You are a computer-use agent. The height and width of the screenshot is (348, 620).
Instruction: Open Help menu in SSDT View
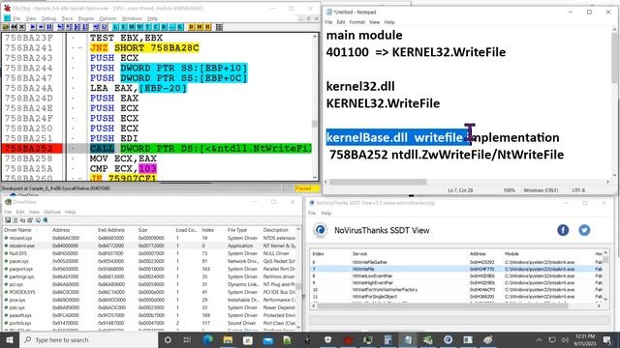(x=325, y=213)
